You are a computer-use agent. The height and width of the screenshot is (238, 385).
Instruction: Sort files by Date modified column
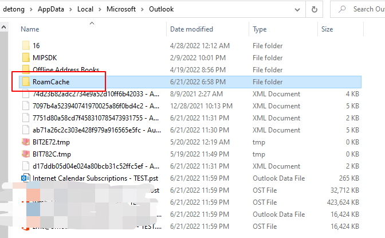coord(192,29)
